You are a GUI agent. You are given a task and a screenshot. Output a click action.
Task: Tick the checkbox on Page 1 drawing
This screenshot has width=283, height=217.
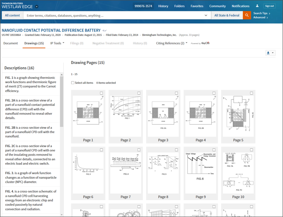(x=102, y=93)
